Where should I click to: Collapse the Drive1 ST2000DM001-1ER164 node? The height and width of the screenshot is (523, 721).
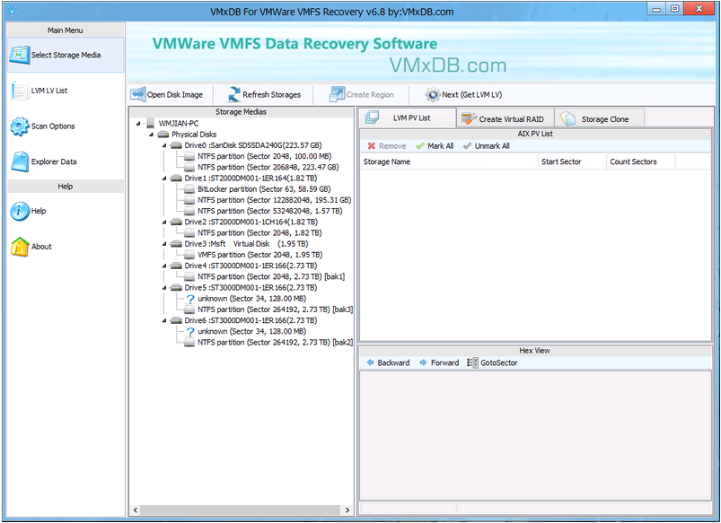tap(164, 179)
